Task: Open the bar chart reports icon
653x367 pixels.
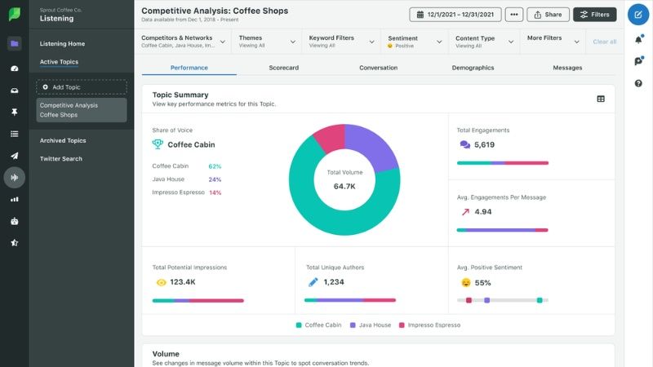Action: click(15, 199)
